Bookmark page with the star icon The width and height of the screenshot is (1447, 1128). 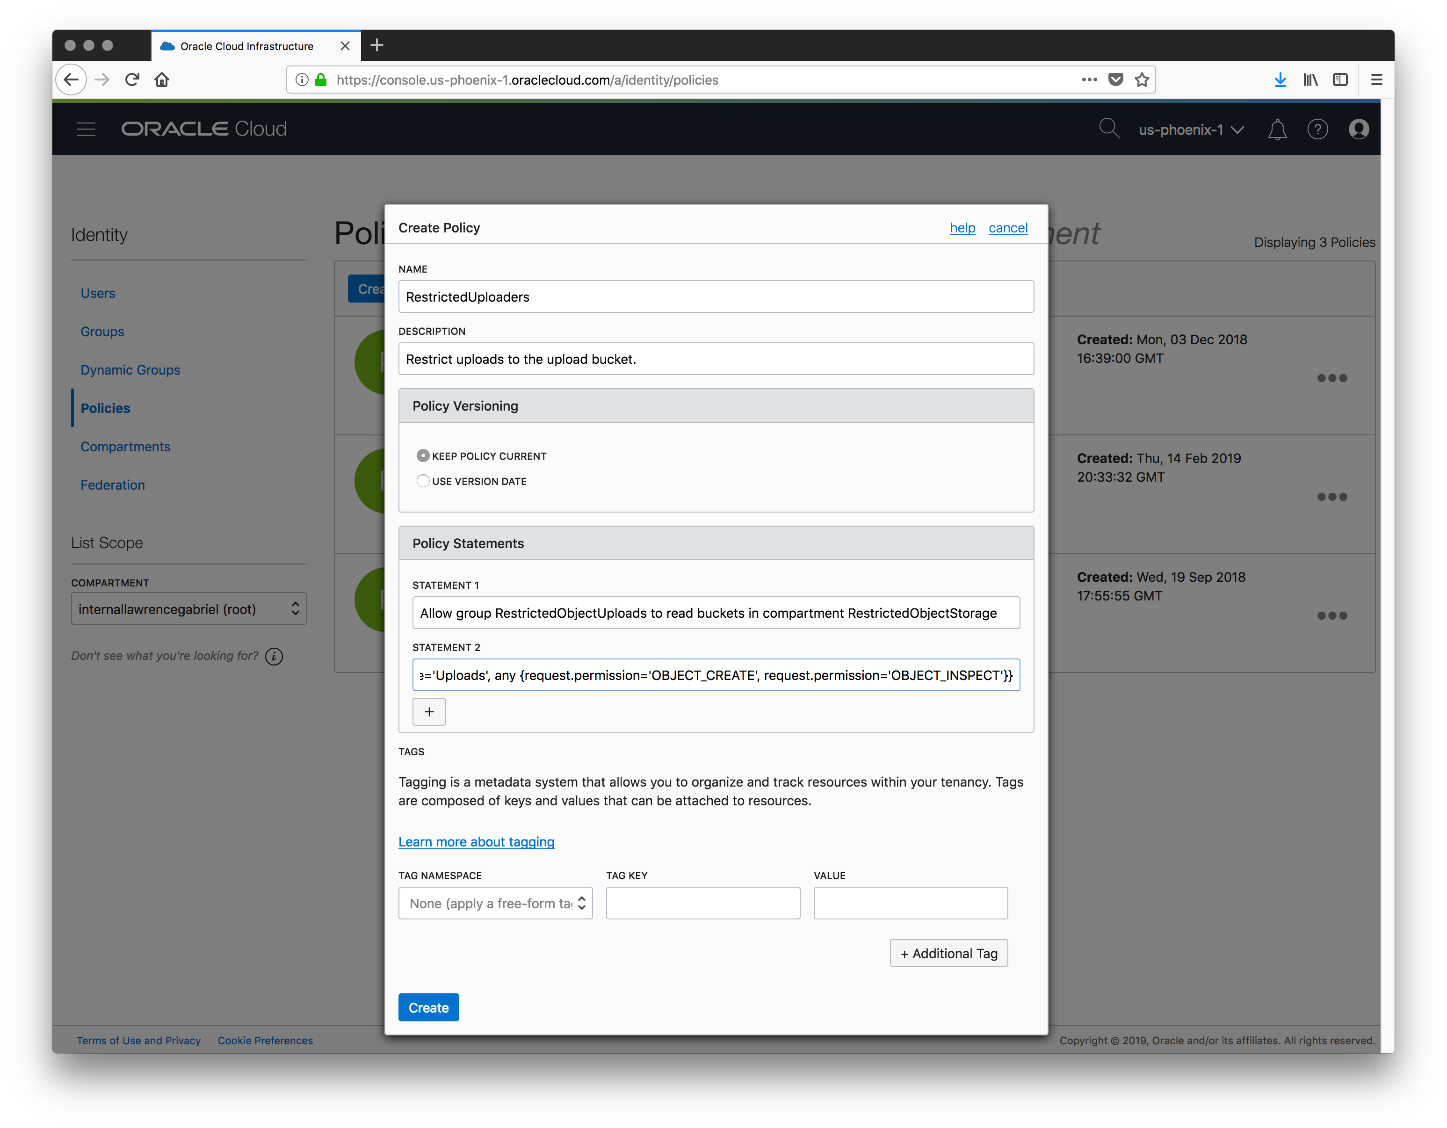(x=1142, y=80)
